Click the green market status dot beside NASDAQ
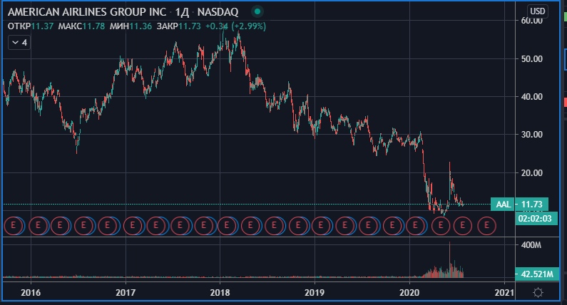The width and height of the screenshot is (567, 305). pos(257,11)
